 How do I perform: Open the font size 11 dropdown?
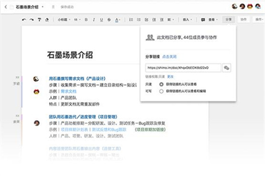pyautogui.click(x=77, y=20)
